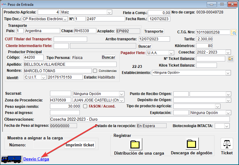Open the Pagador Flete dropdown
The image size is (239, 165).
[171, 53]
